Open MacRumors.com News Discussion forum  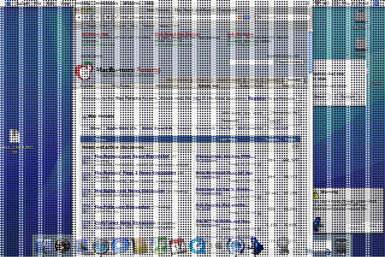tap(132, 156)
